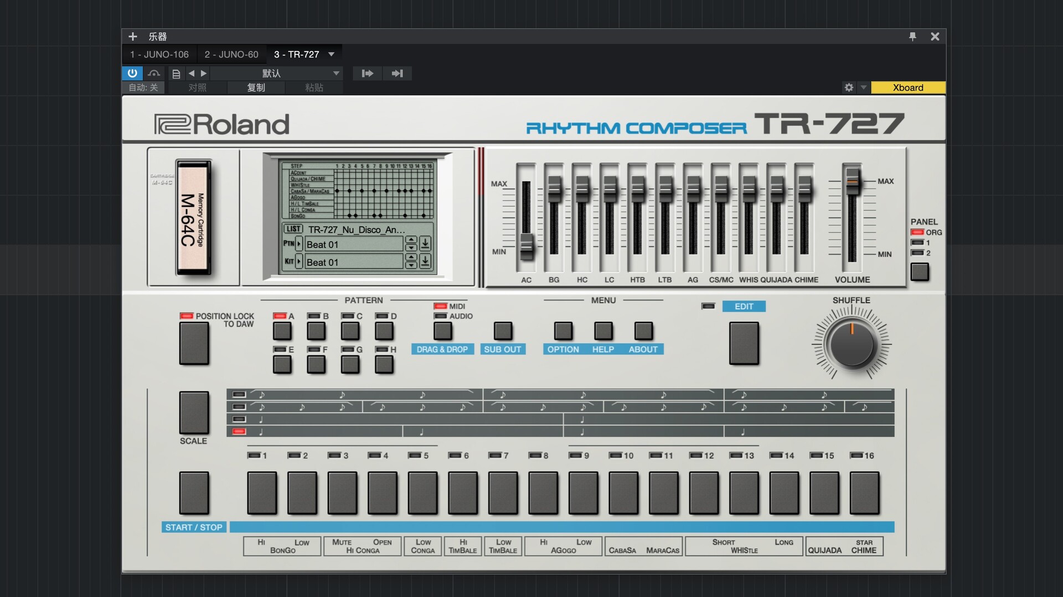Image resolution: width=1063 pixels, height=597 pixels.
Task: Expand the PTN pattern arrow
Action: click(299, 243)
